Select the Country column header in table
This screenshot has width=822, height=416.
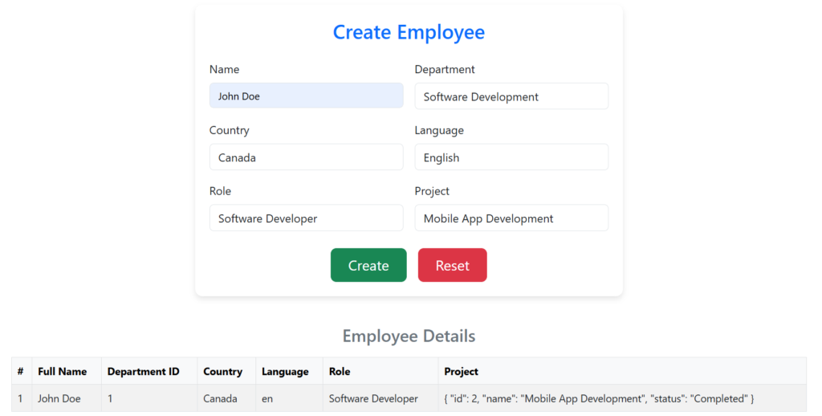click(226, 371)
